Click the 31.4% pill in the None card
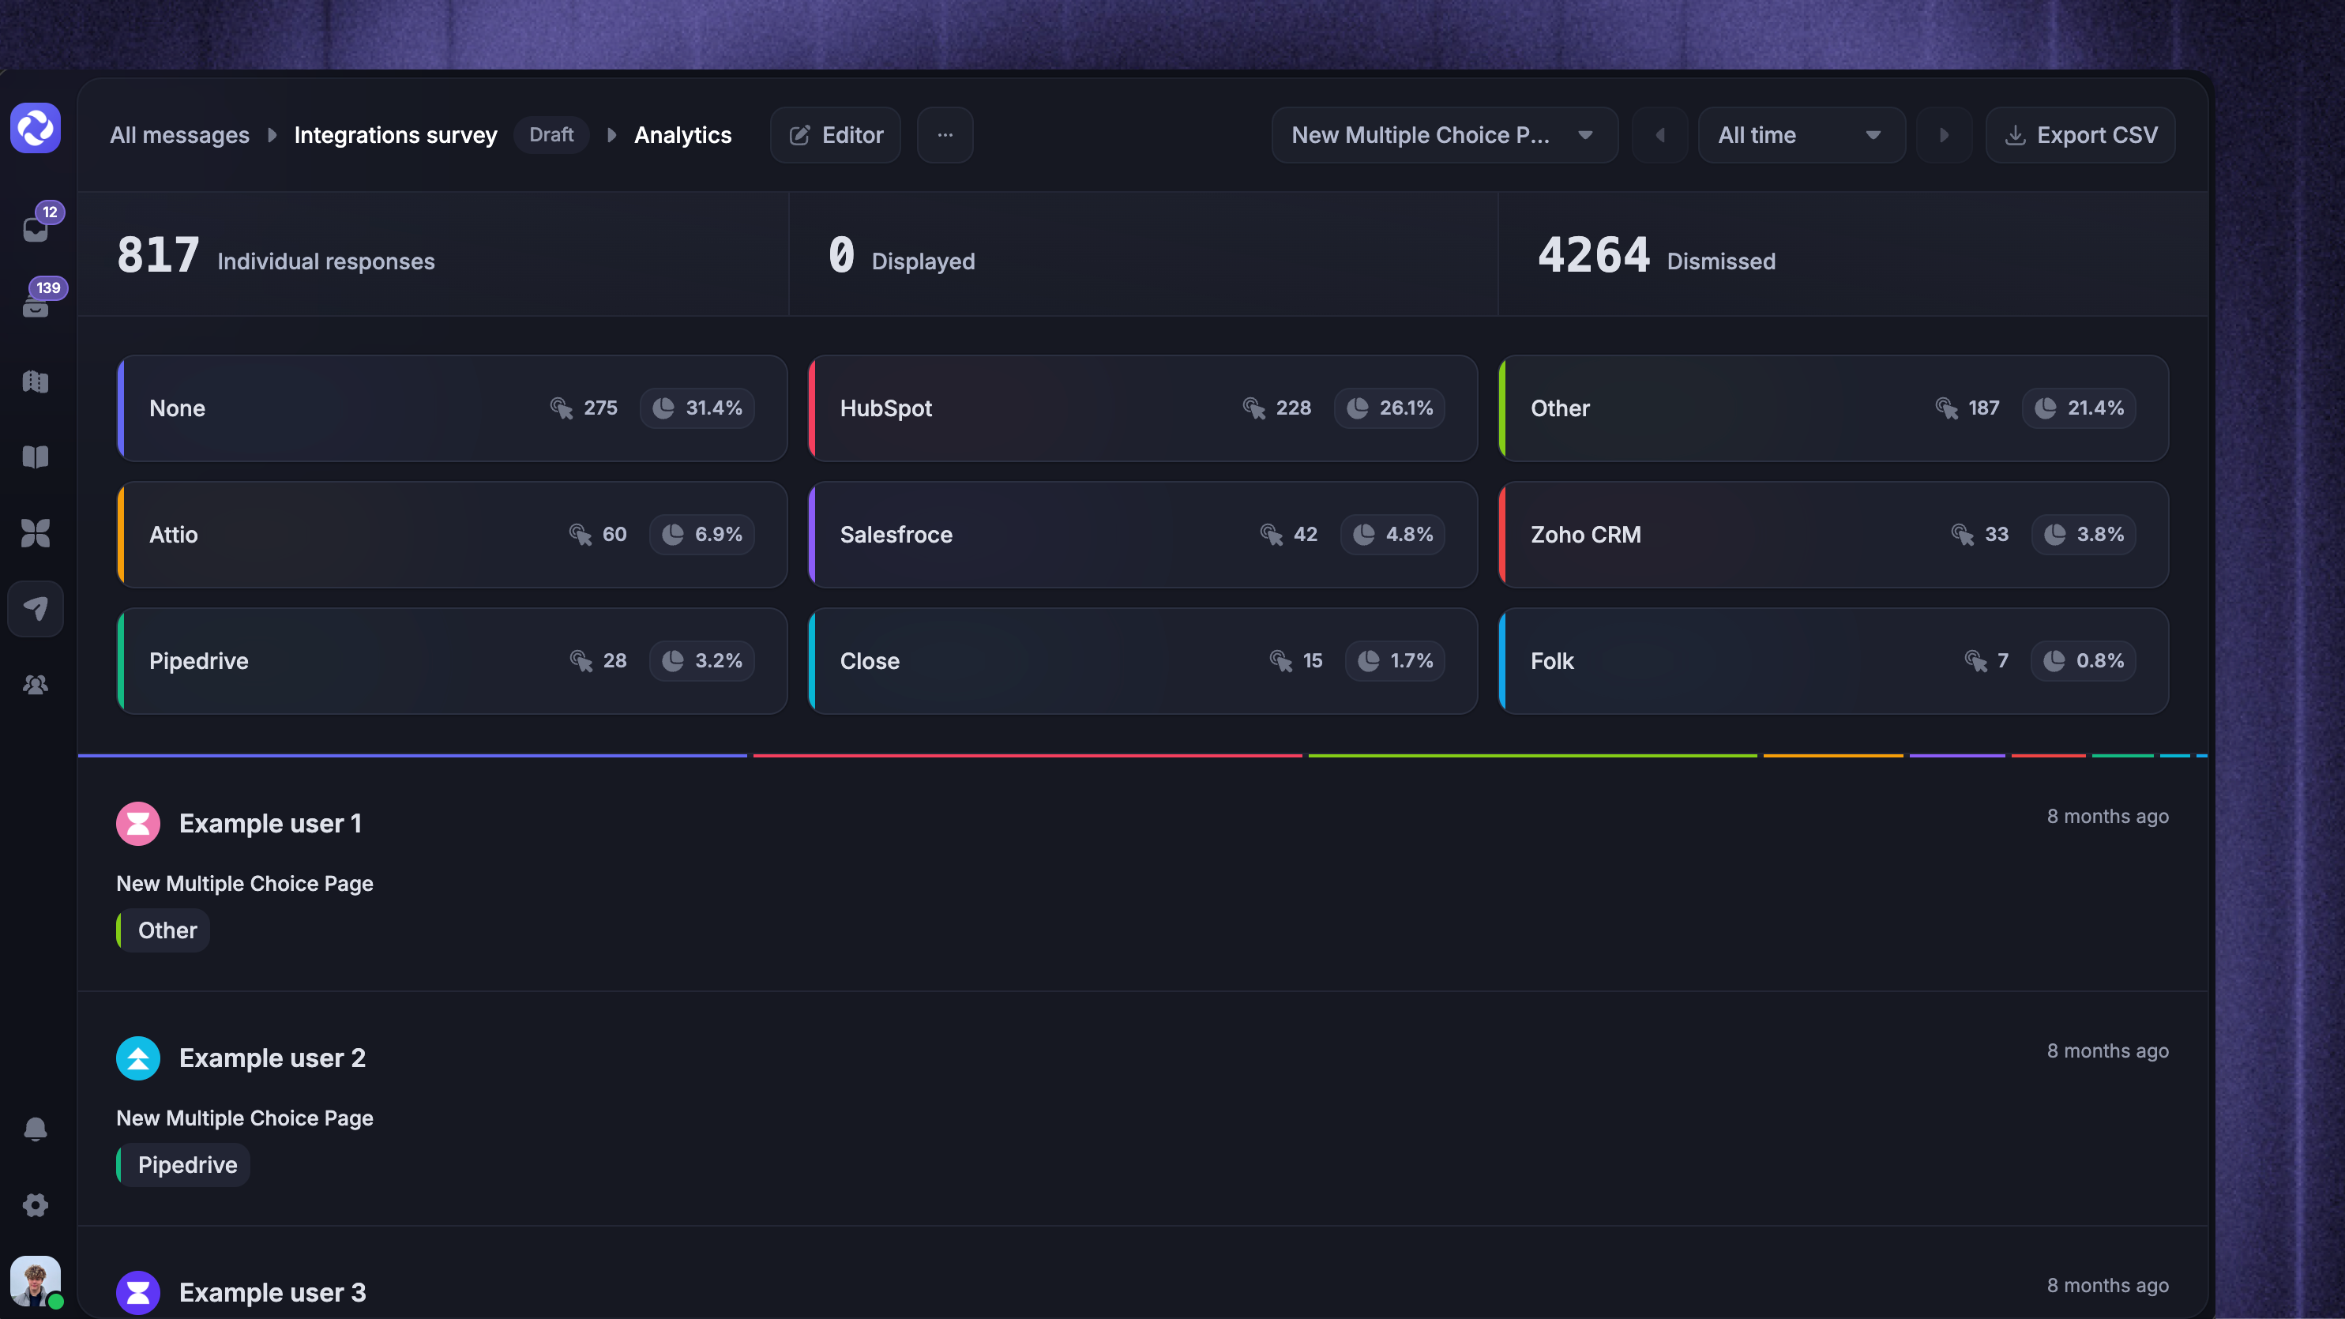 pyautogui.click(x=697, y=408)
